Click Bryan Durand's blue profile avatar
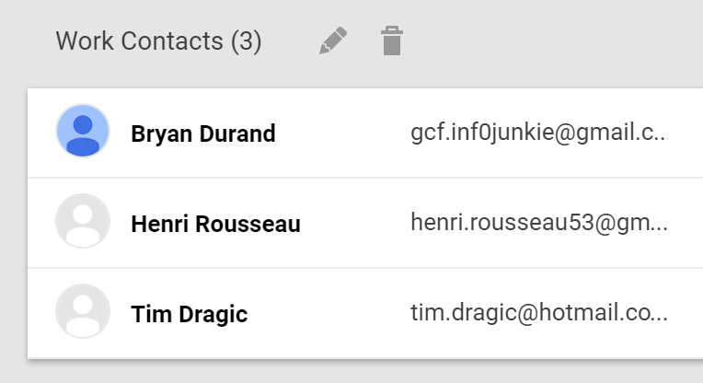Viewport: 703px width, 383px height. click(x=83, y=131)
